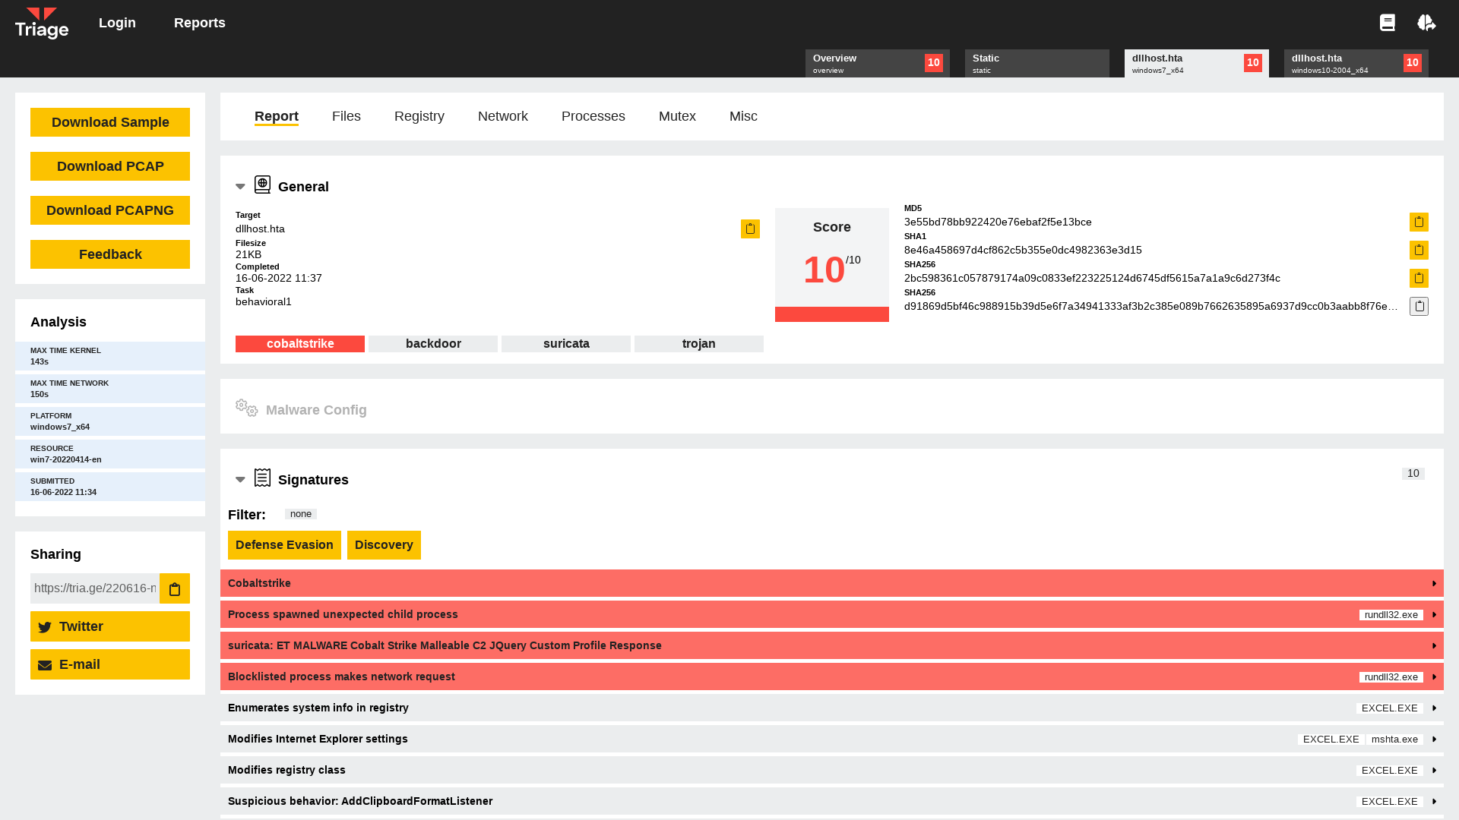
Task: Click the none filter label
Action: coord(301,514)
